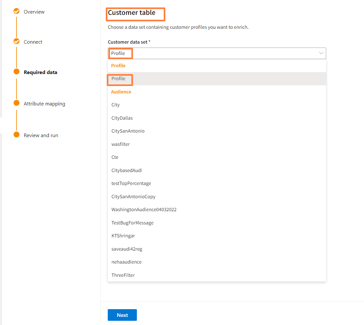Screen dimensions: 364x325
Task: Click the Attribute mapping step circle
Action: pyautogui.click(x=17, y=103)
